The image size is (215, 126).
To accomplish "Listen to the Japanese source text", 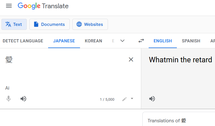I will point(23,99).
